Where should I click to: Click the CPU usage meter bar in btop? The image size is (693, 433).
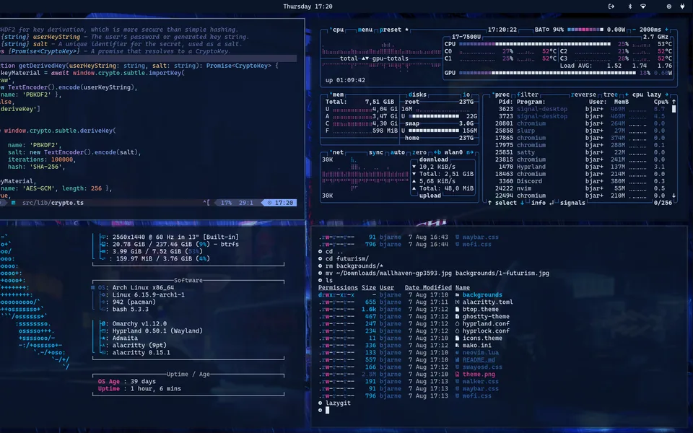pos(535,44)
